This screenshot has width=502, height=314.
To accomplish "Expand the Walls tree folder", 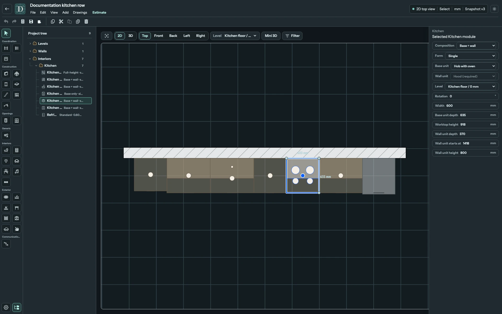I will tap(30, 51).
